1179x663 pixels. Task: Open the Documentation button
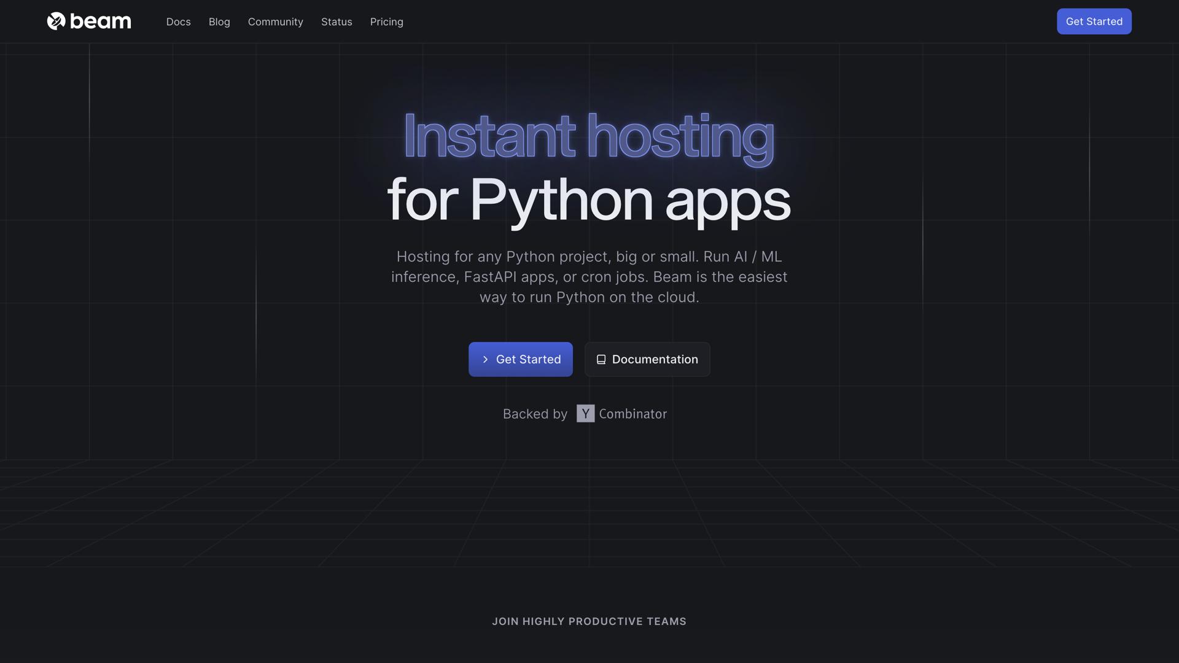coord(655,359)
